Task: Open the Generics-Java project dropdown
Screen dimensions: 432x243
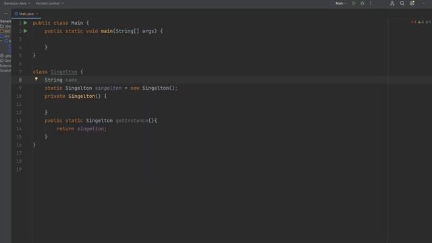Action: [x=17, y=3]
